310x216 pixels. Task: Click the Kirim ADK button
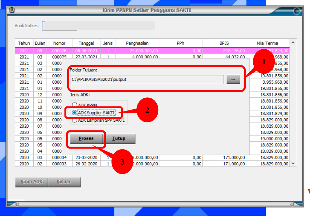click(31, 182)
